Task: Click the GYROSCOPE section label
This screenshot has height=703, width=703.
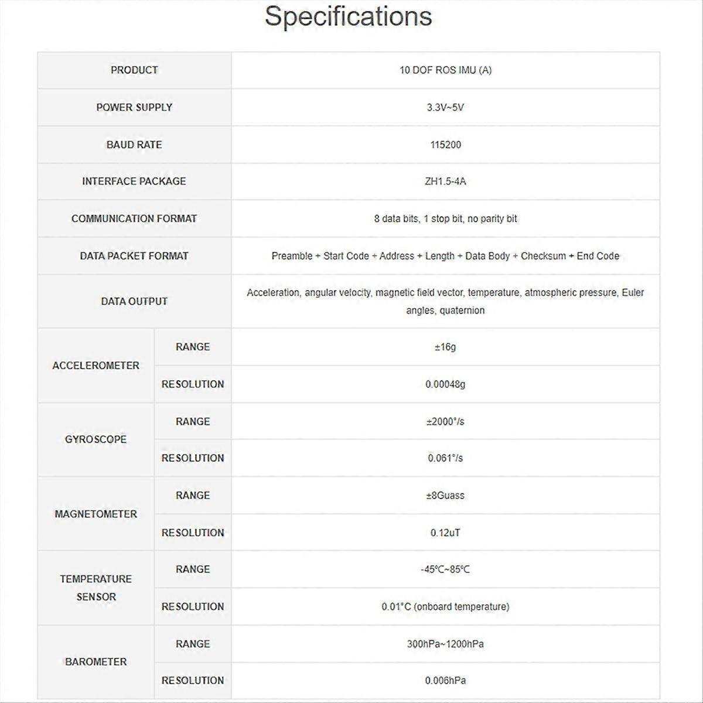Action: (95, 439)
